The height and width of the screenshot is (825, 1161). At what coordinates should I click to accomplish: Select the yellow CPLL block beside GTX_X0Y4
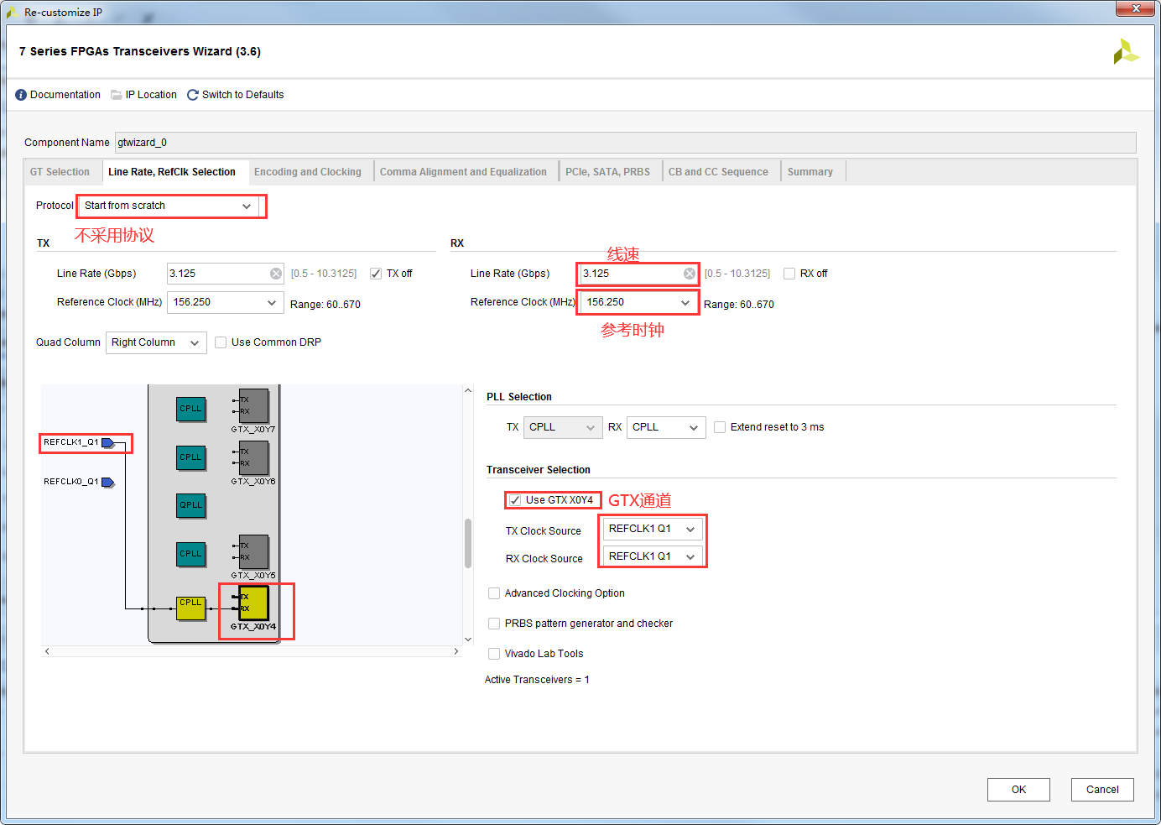click(x=191, y=608)
